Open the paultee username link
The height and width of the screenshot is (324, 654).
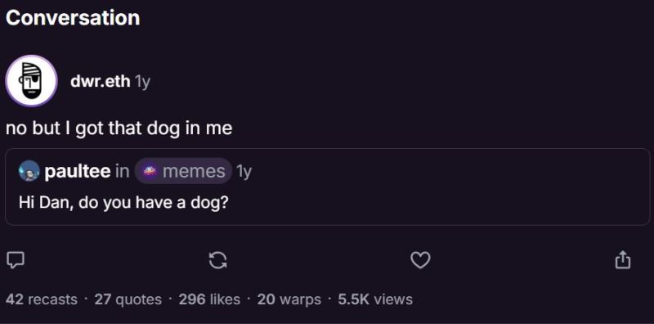click(x=78, y=171)
